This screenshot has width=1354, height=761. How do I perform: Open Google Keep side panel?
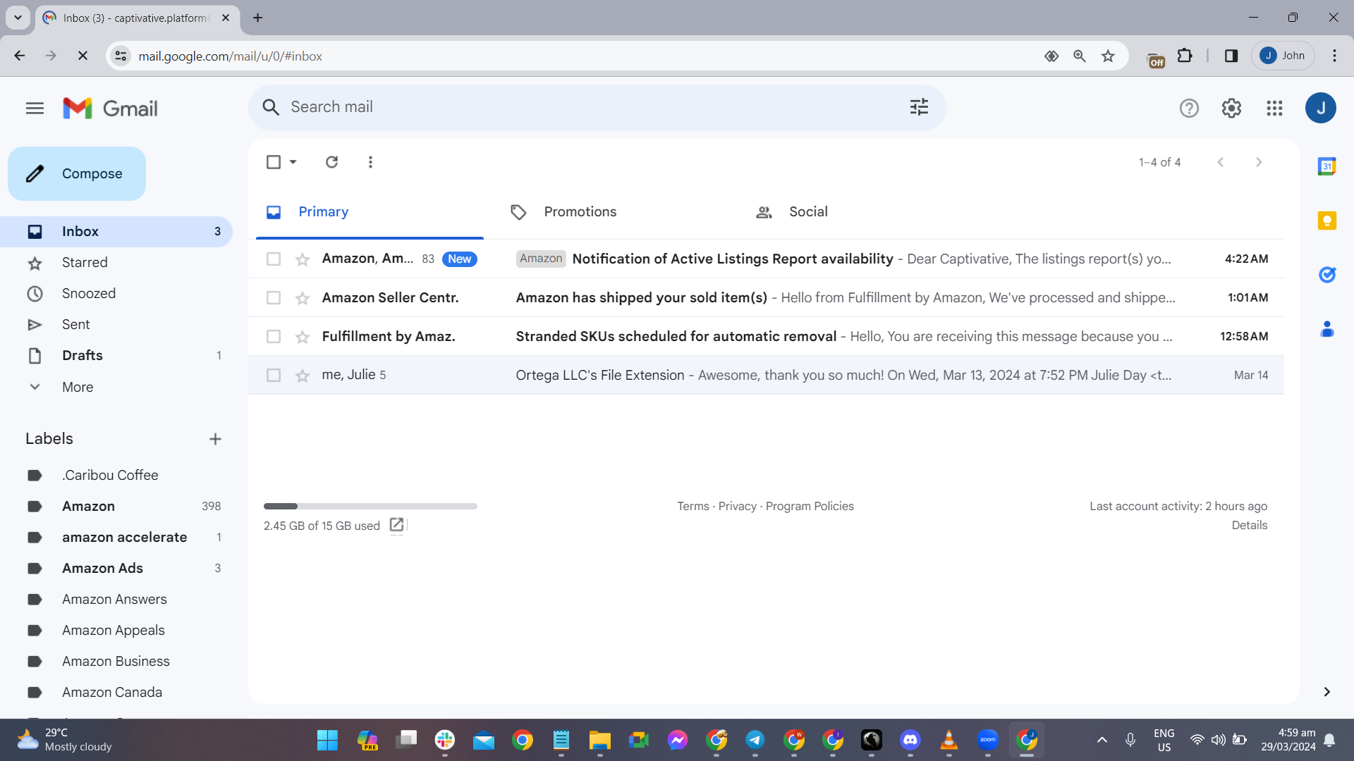point(1326,221)
